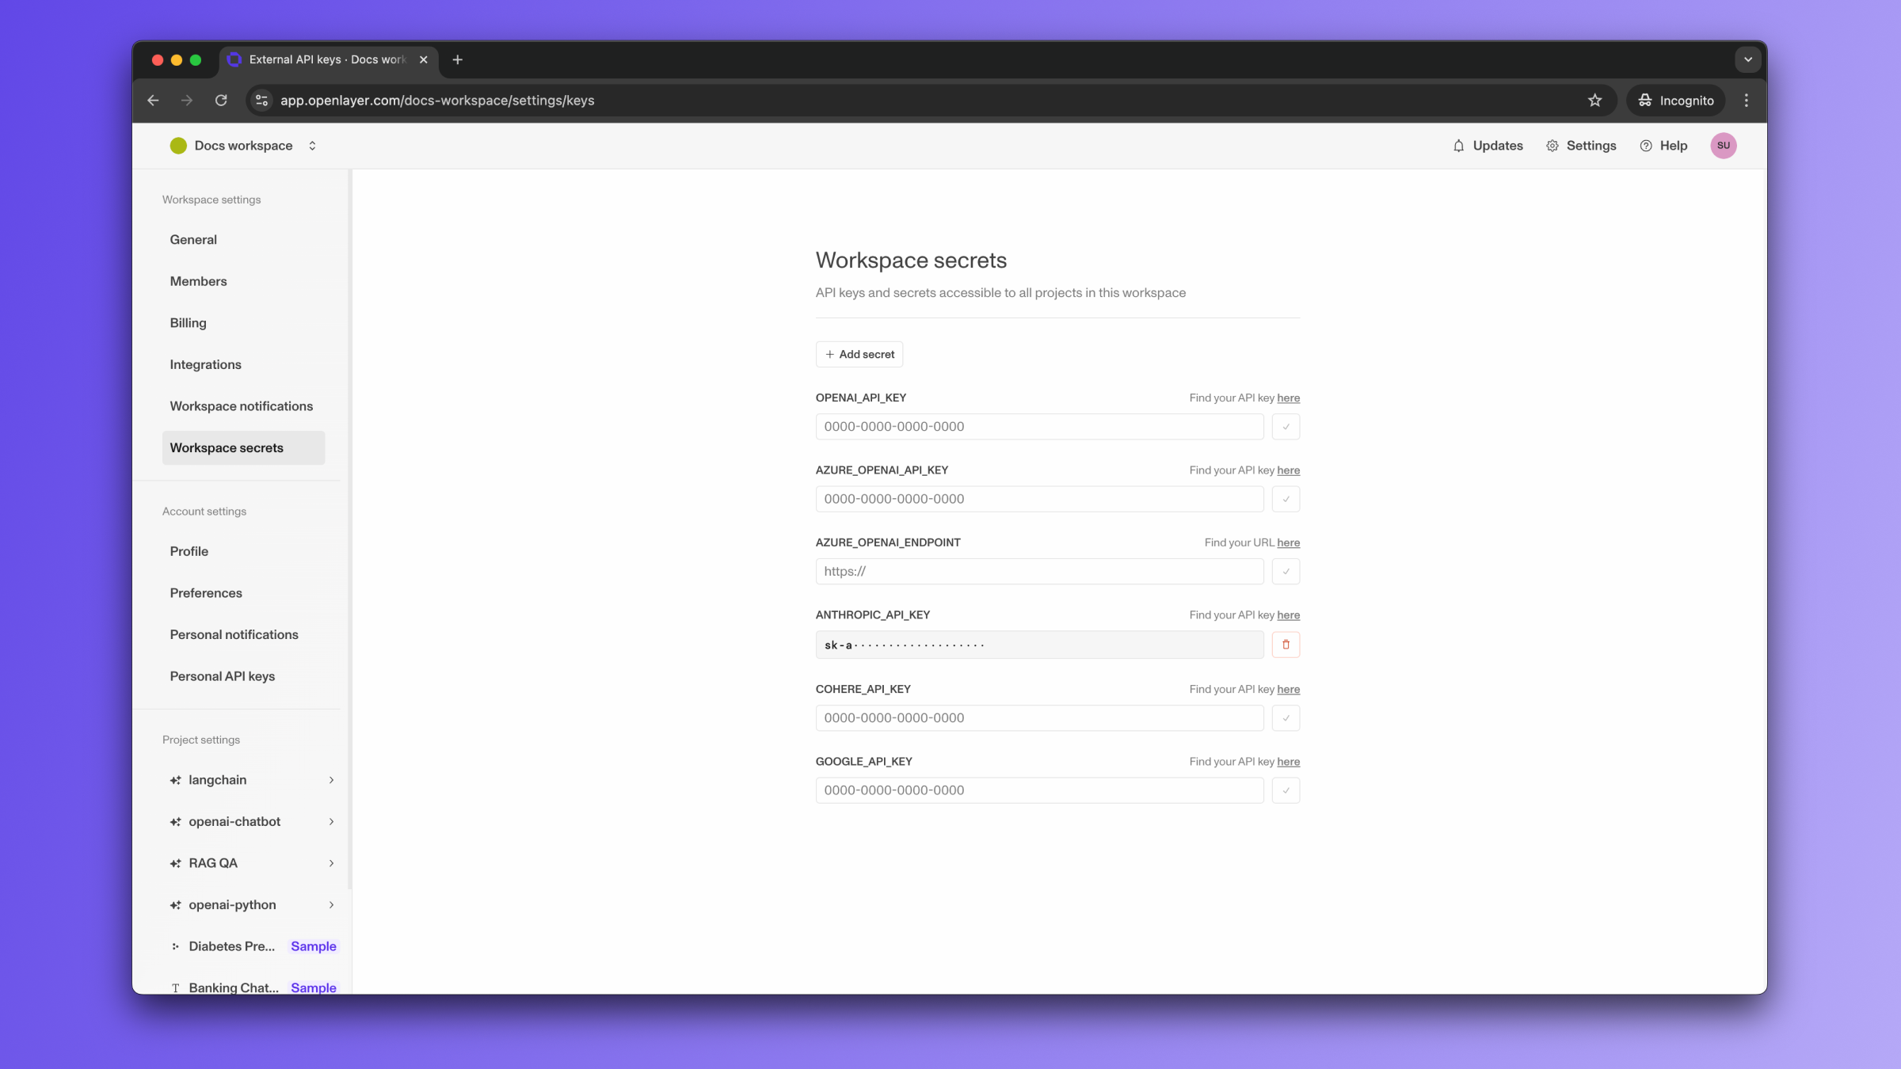Go to Integrations settings page
Viewport: 1901px width, 1069px height.
coord(205,364)
